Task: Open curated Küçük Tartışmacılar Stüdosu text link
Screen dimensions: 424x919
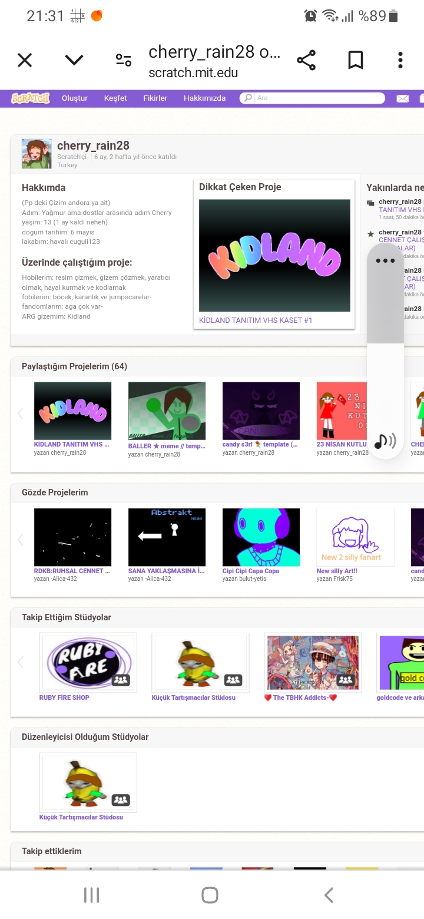Action: (x=81, y=817)
